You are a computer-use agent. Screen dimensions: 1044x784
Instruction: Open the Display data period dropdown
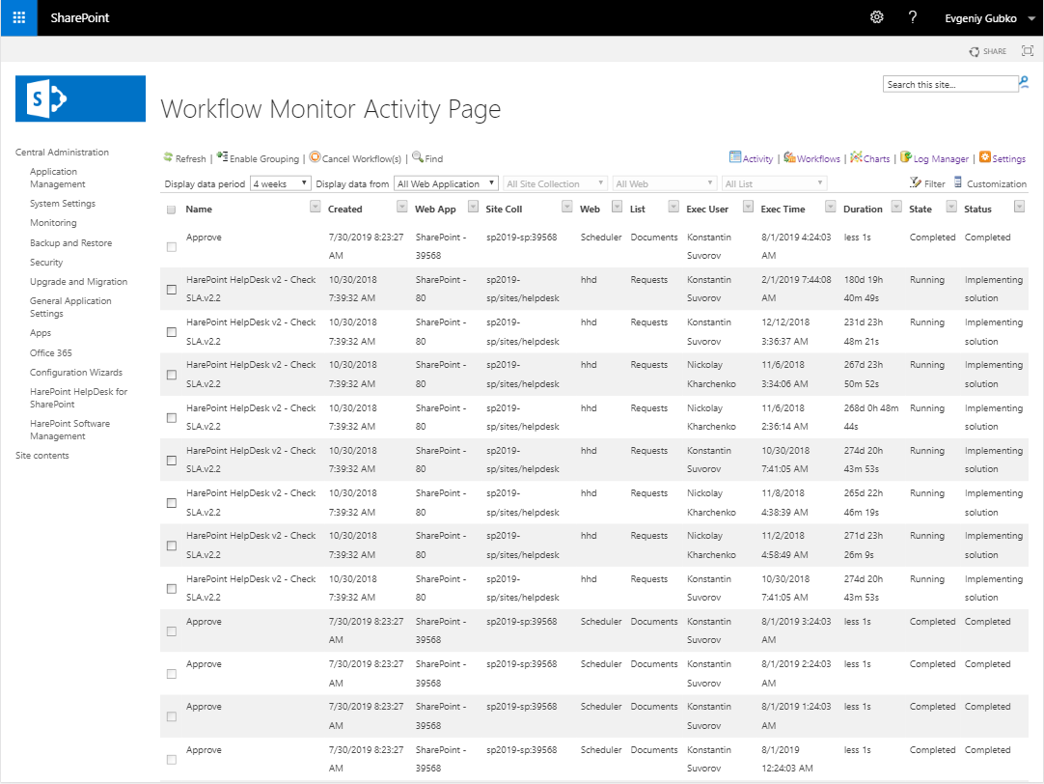pos(280,183)
